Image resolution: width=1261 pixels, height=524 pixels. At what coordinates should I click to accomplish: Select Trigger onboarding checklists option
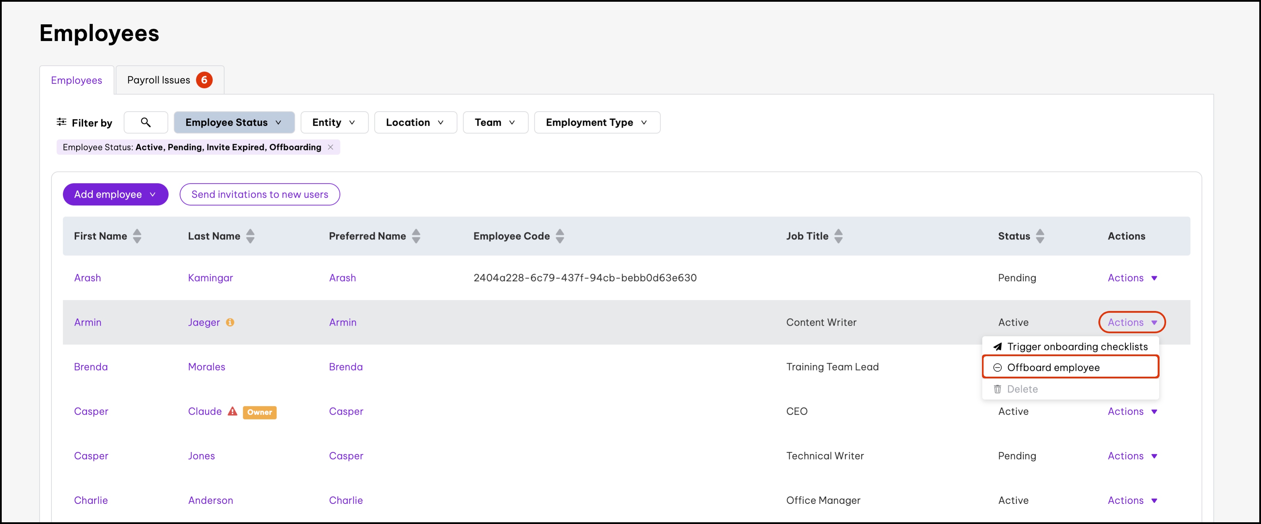point(1076,347)
